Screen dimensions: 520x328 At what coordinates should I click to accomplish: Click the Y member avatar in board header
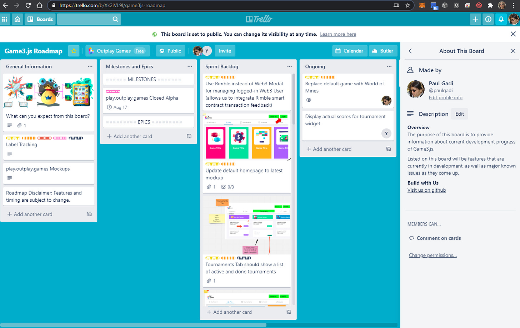tap(207, 51)
